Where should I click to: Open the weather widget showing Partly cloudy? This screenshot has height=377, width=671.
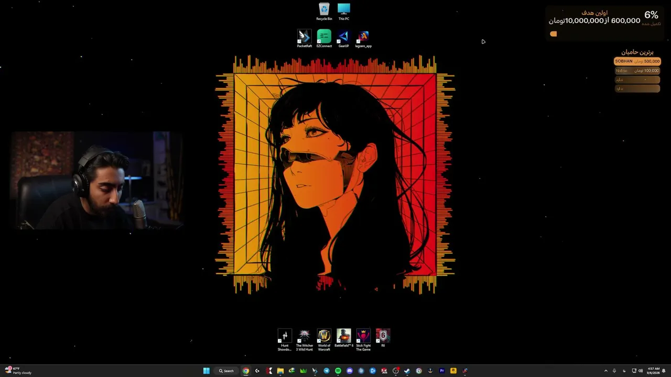(18, 371)
